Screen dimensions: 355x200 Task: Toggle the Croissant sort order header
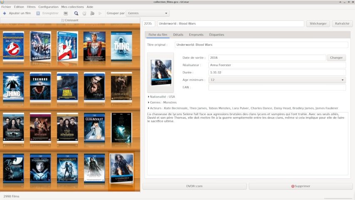70,20
